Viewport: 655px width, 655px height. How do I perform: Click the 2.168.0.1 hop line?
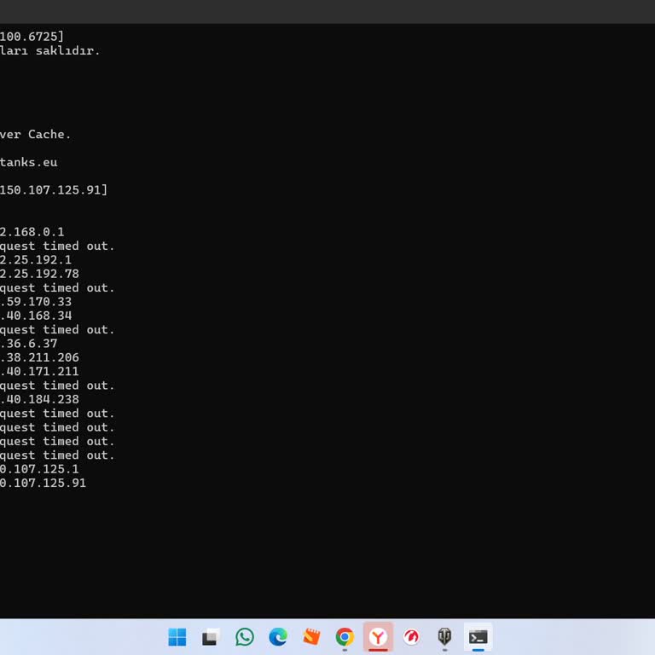click(x=32, y=232)
